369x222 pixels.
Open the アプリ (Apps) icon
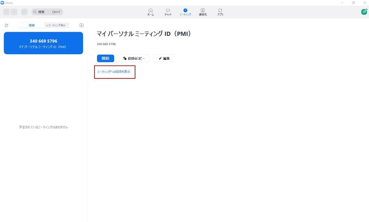(220, 11)
